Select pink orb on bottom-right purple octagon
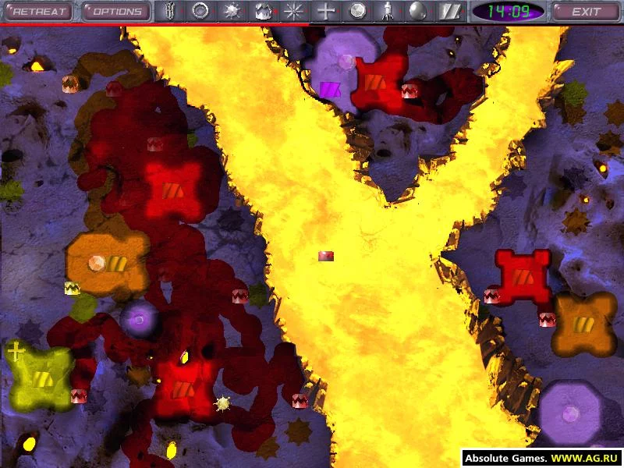Image resolution: width=624 pixels, height=468 pixels. click(x=570, y=414)
